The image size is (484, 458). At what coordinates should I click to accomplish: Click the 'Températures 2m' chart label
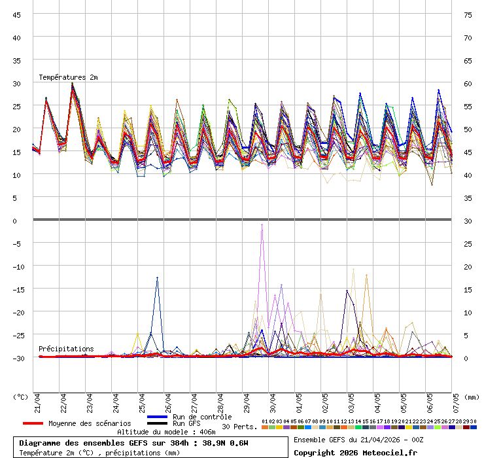click(68, 77)
